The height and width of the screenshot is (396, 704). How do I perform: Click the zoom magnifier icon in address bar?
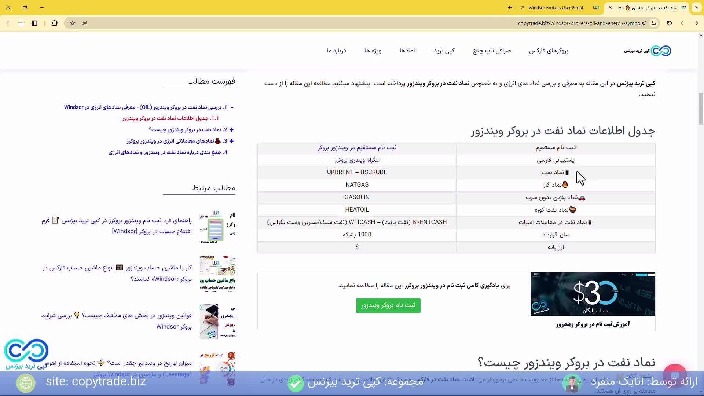(84, 23)
